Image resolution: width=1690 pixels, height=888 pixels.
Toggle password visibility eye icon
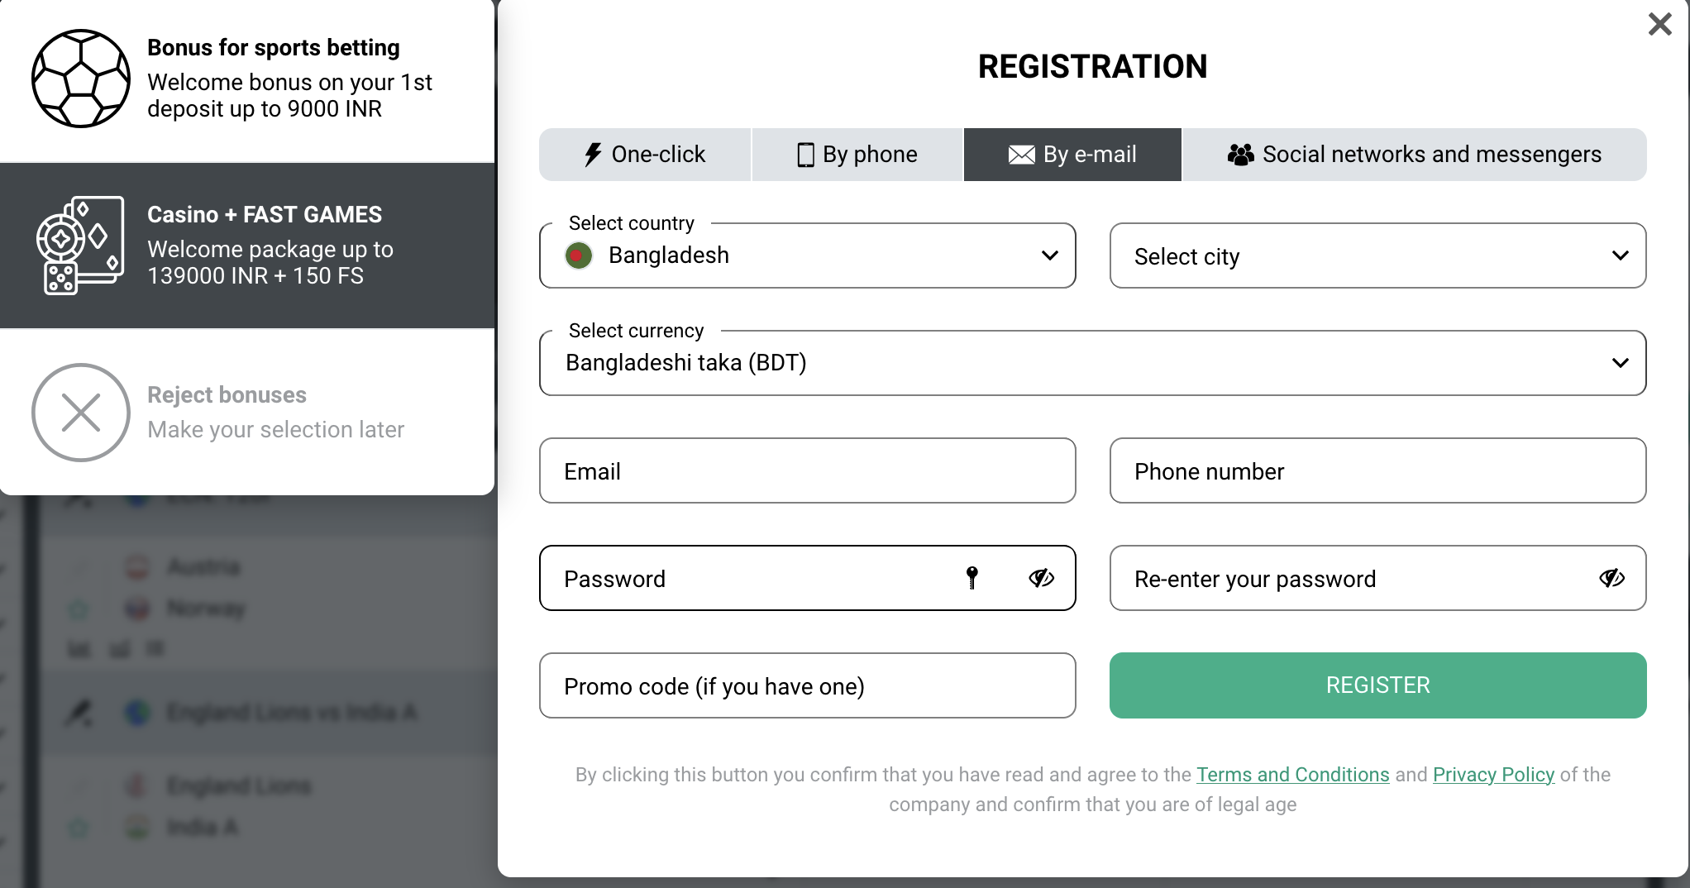pos(1041,578)
